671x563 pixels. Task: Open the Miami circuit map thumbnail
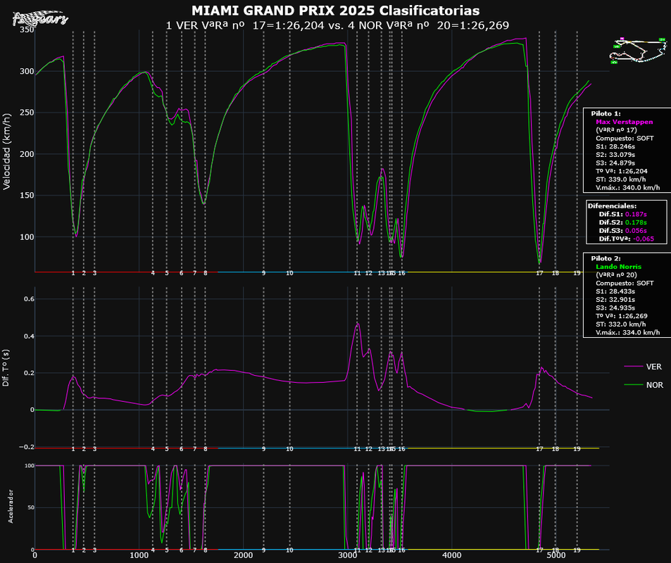click(638, 51)
